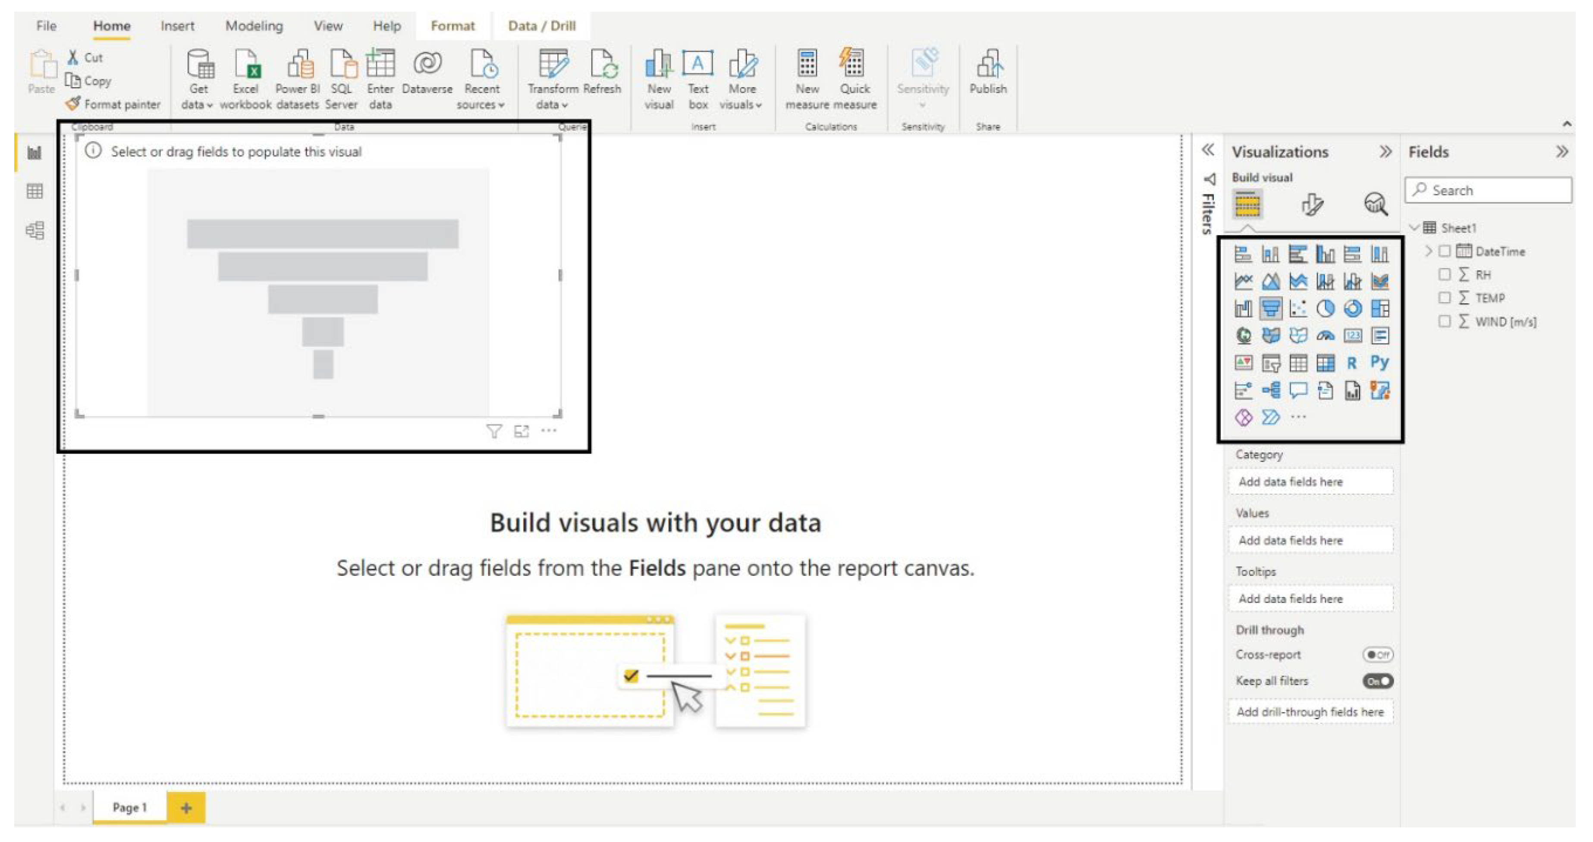This screenshot has height=842, width=1593.
Task: Open the Insert ribbon tab
Action: 177,26
